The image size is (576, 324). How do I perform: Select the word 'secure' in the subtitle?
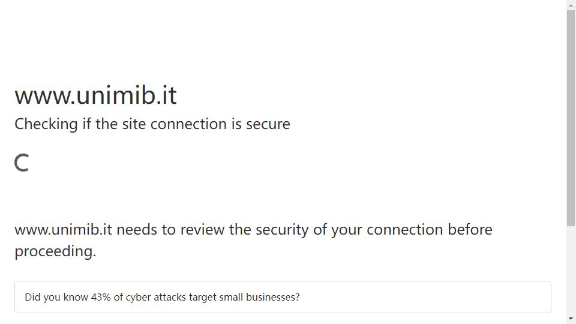(268, 125)
